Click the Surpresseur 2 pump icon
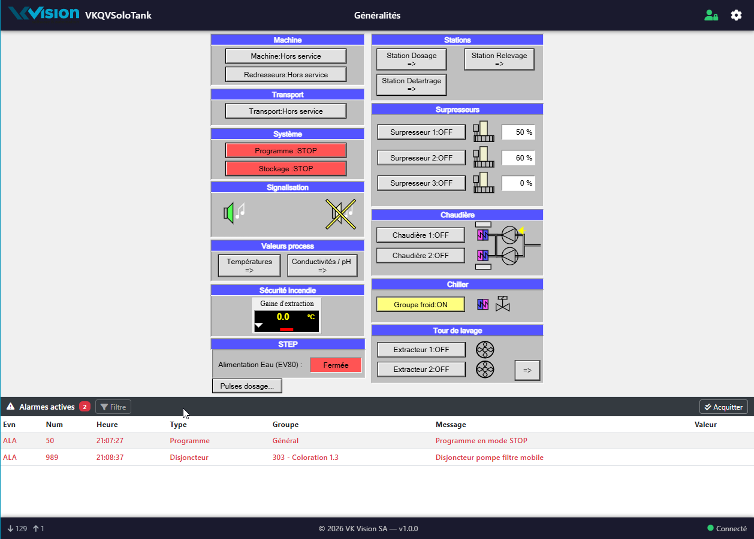754x539 pixels. (484, 158)
